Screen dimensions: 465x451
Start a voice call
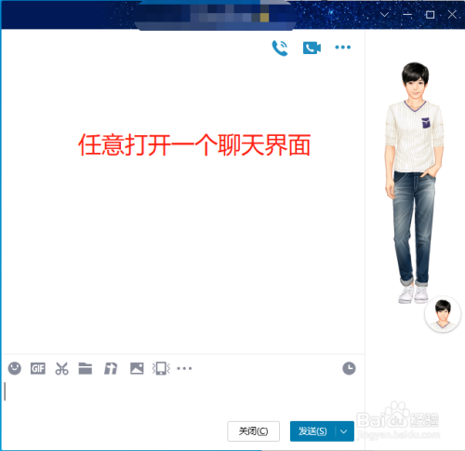(x=280, y=48)
